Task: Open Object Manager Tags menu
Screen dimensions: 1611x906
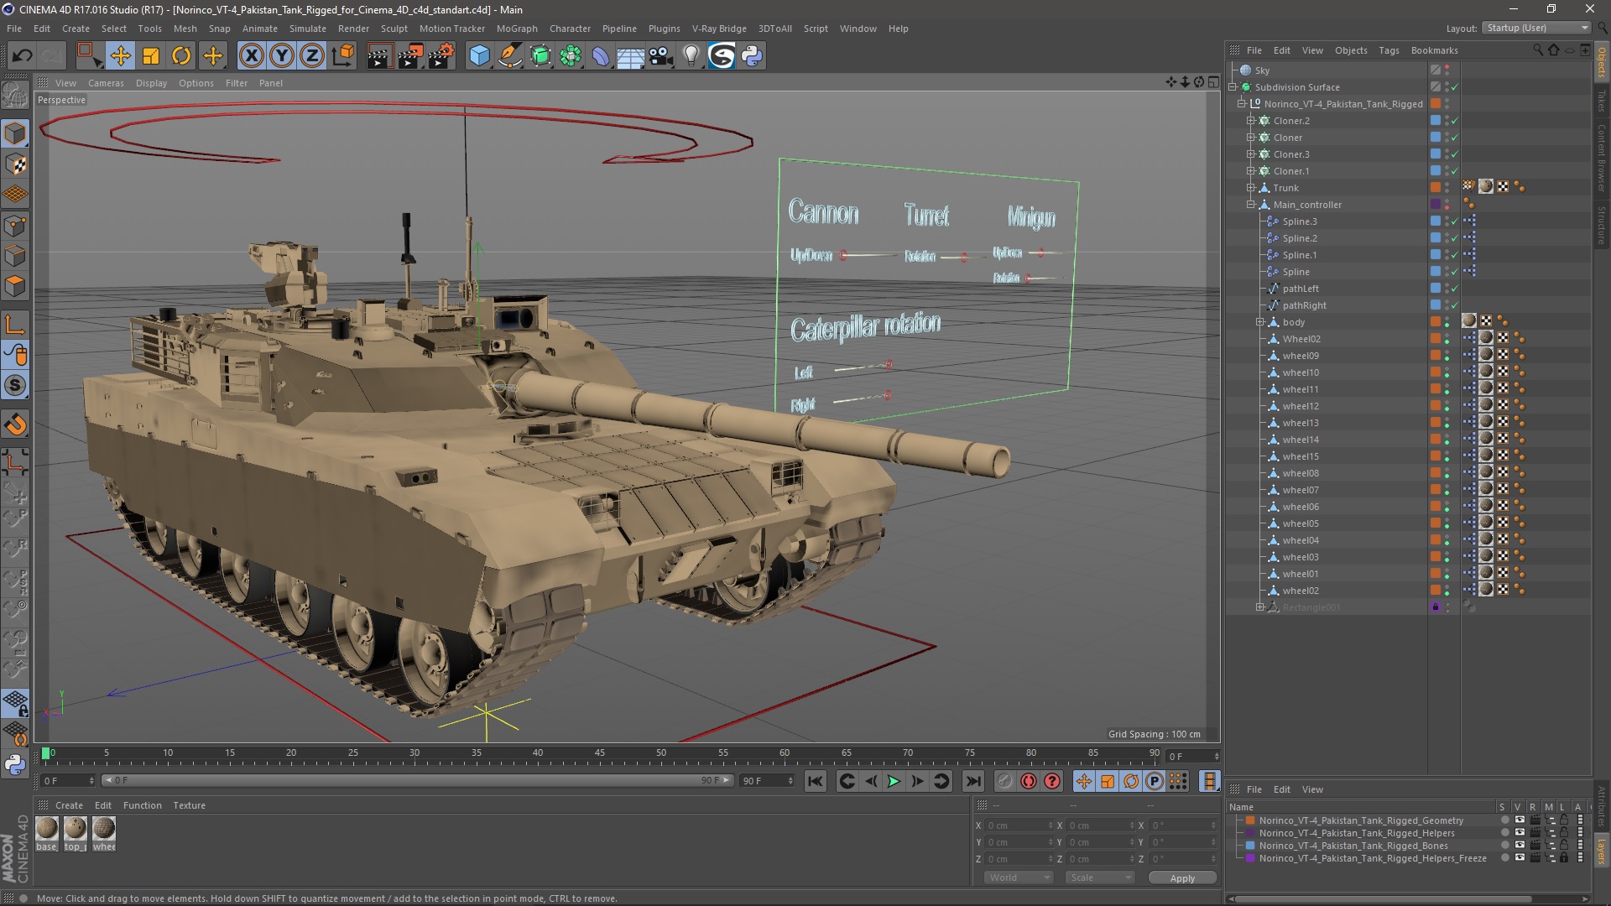Action: tap(1389, 50)
